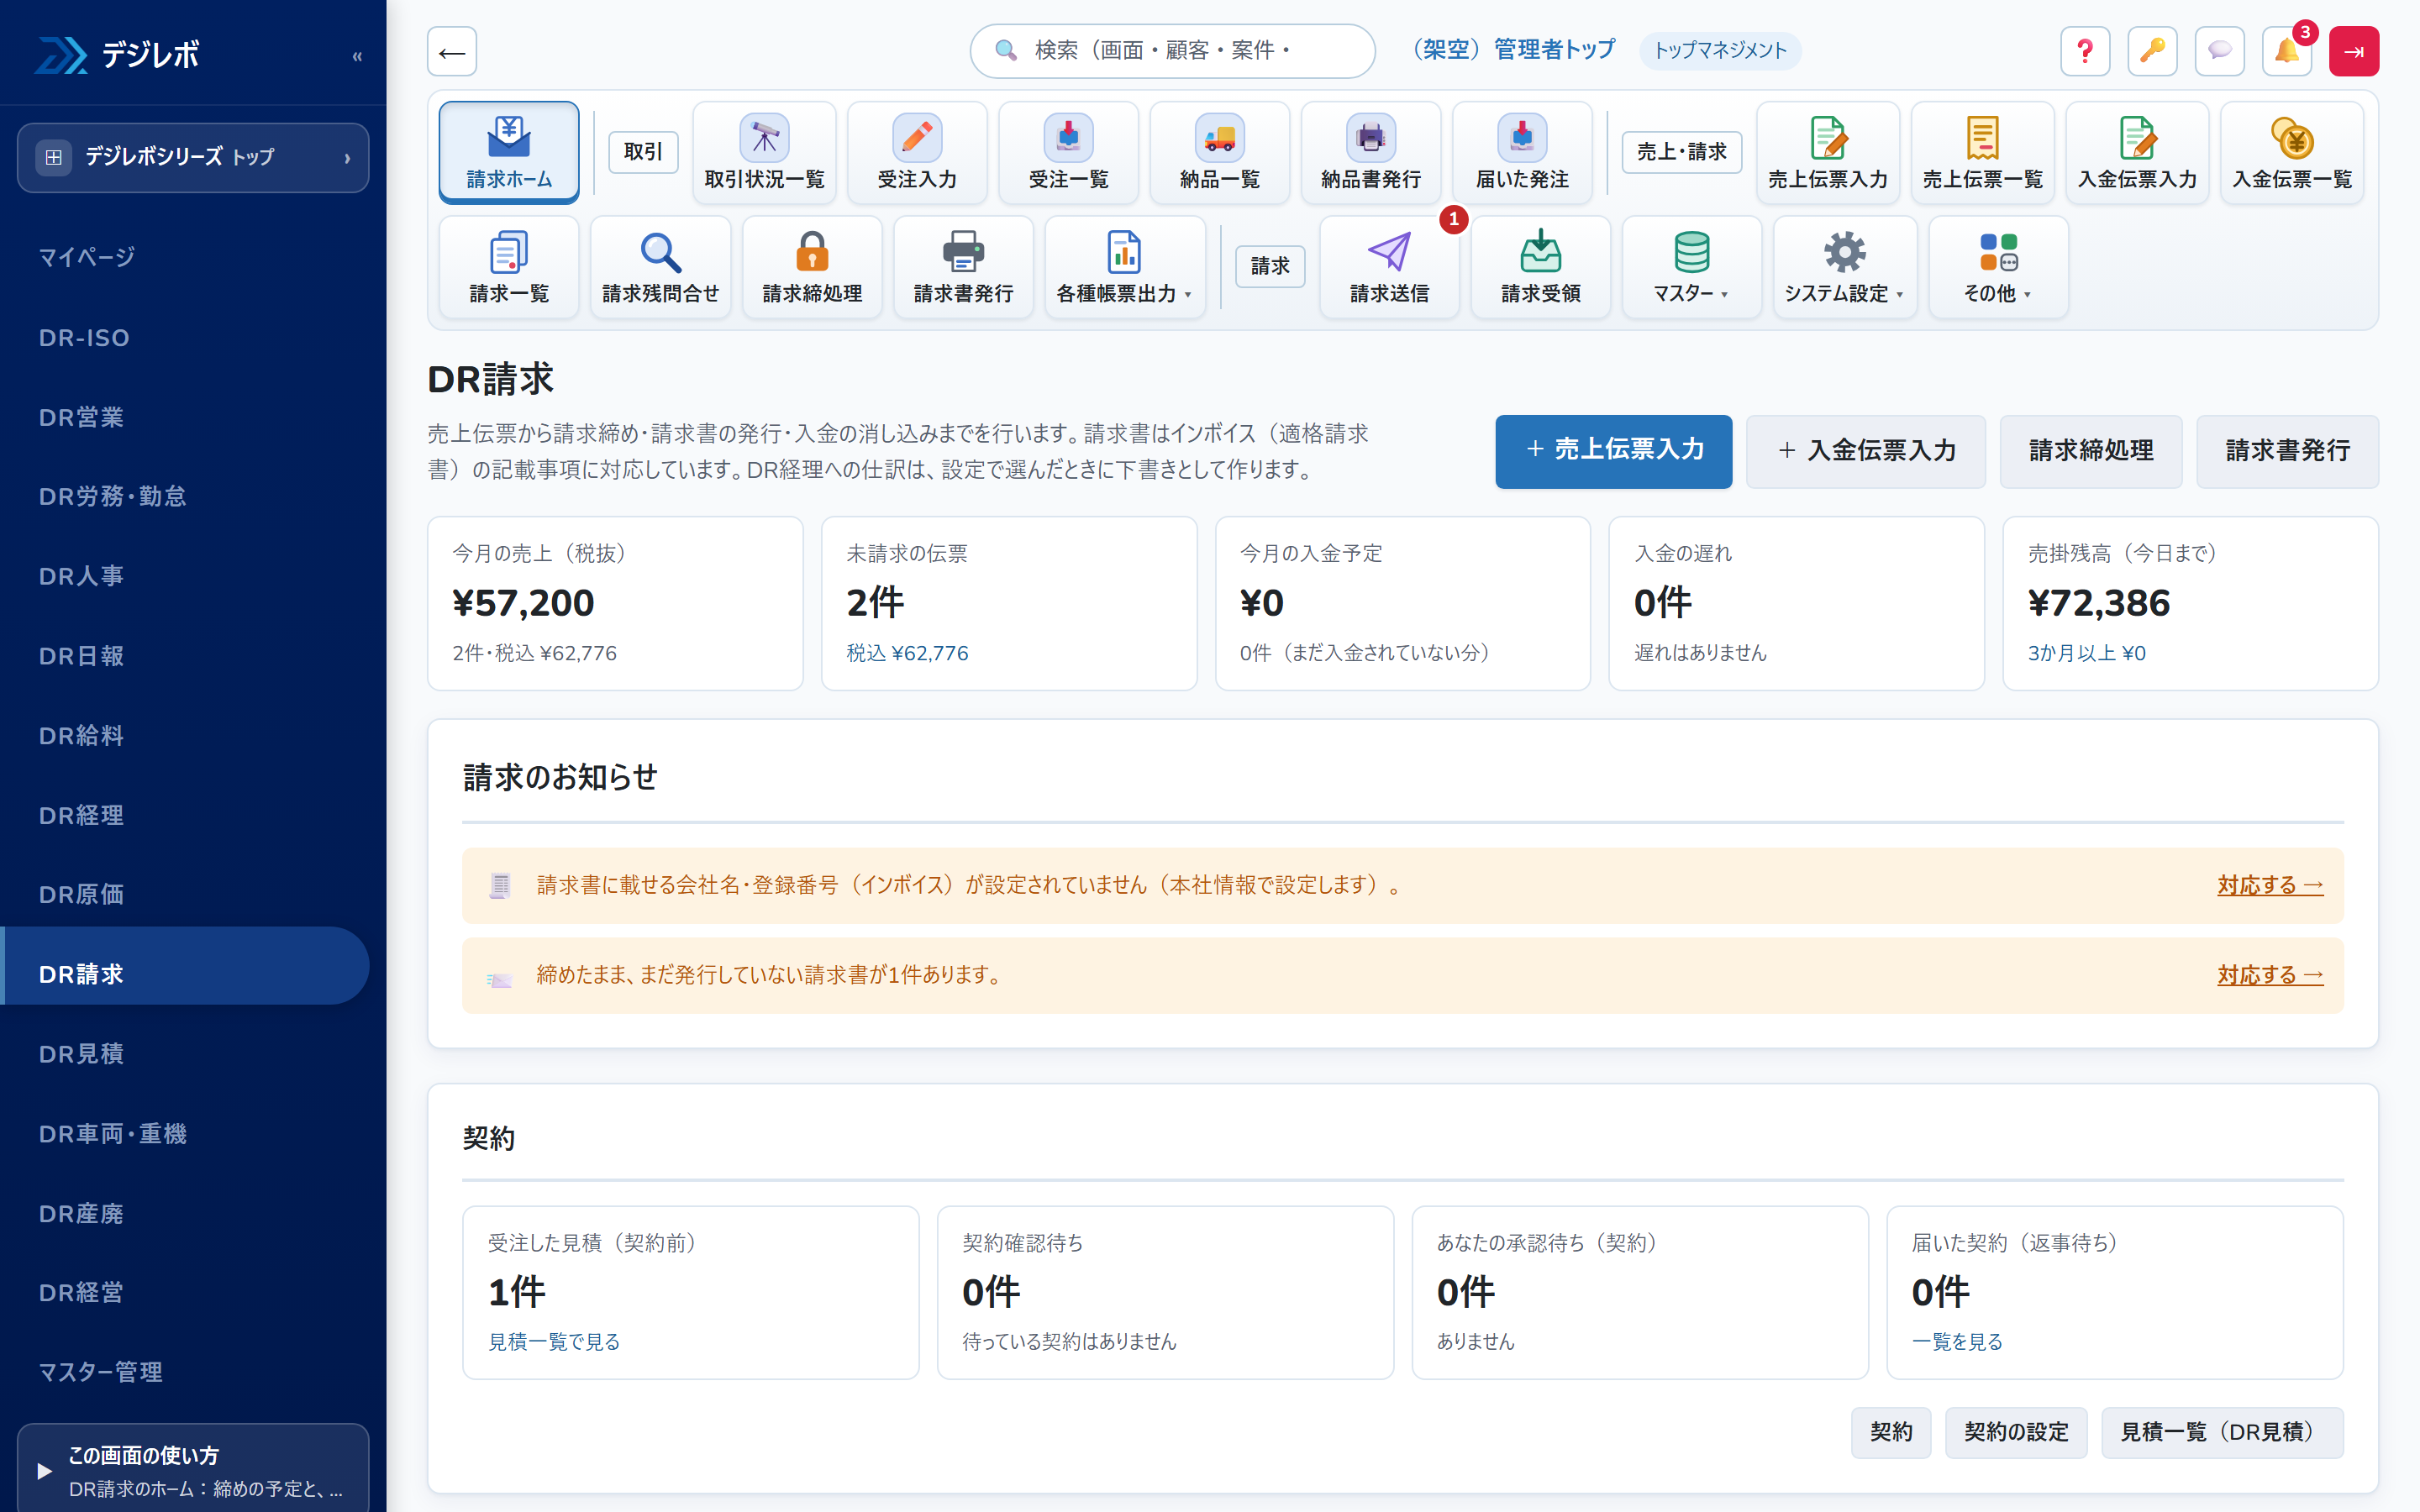Open 請求送信 paper plane icon
2420x1512 pixels.
click(x=1389, y=267)
